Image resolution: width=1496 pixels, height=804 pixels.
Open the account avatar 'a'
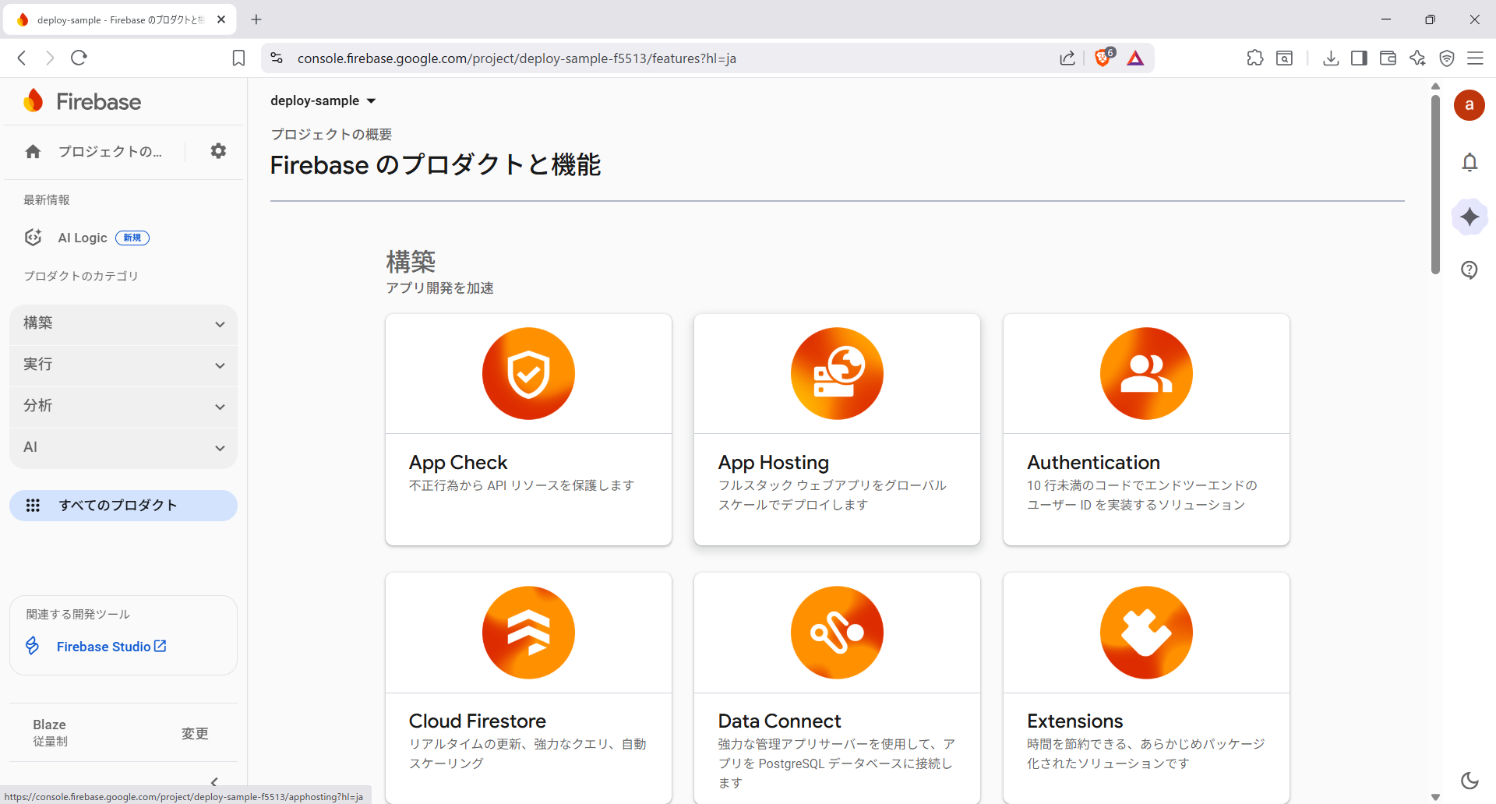pos(1470,105)
